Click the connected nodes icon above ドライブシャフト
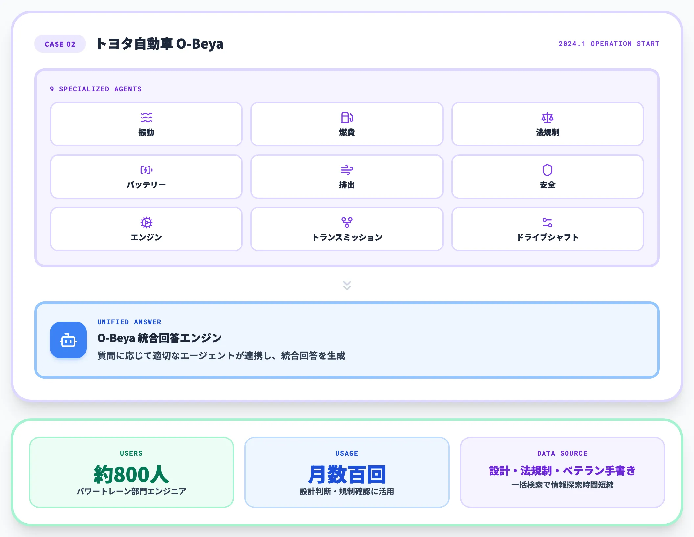 pos(547,223)
